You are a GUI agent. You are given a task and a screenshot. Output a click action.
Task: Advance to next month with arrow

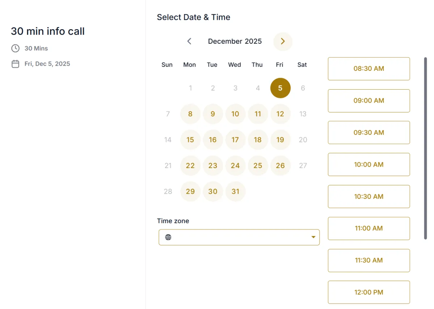(x=283, y=41)
